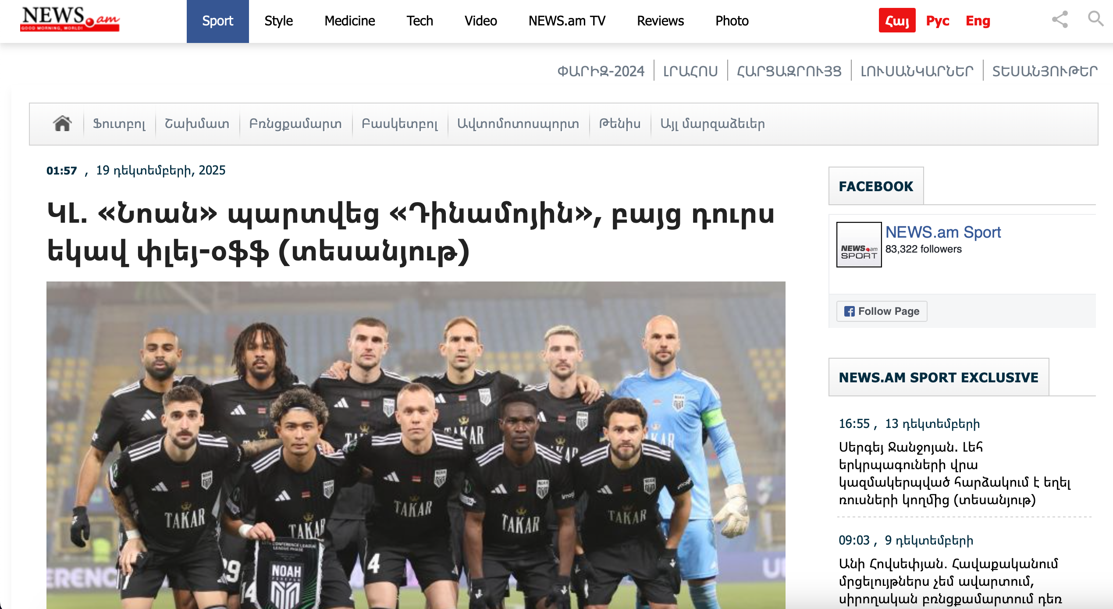The image size is (1113, 609).
Task: Click the Follow Page Facebook button
Action: tap(882, 311)
